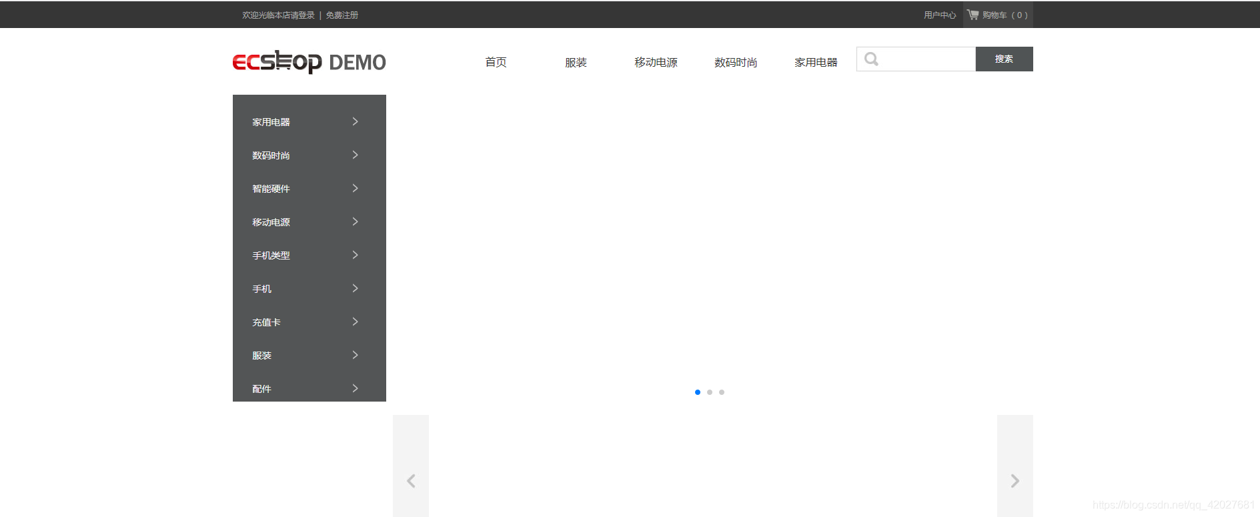Select 数码时尚 in the sidebar list

(271, 155)
